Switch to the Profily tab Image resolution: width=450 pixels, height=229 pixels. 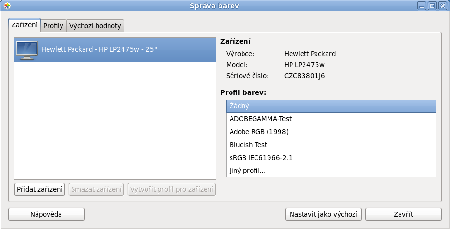click(x=53, y=26)
